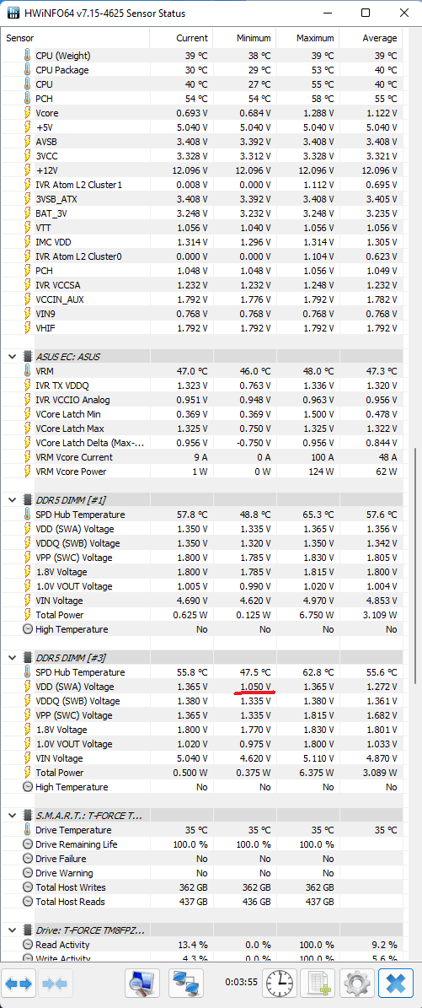Start logging with the sheet-plus button
The width and height of the screenshot is (422, 1008).
[x=318, y=983]
